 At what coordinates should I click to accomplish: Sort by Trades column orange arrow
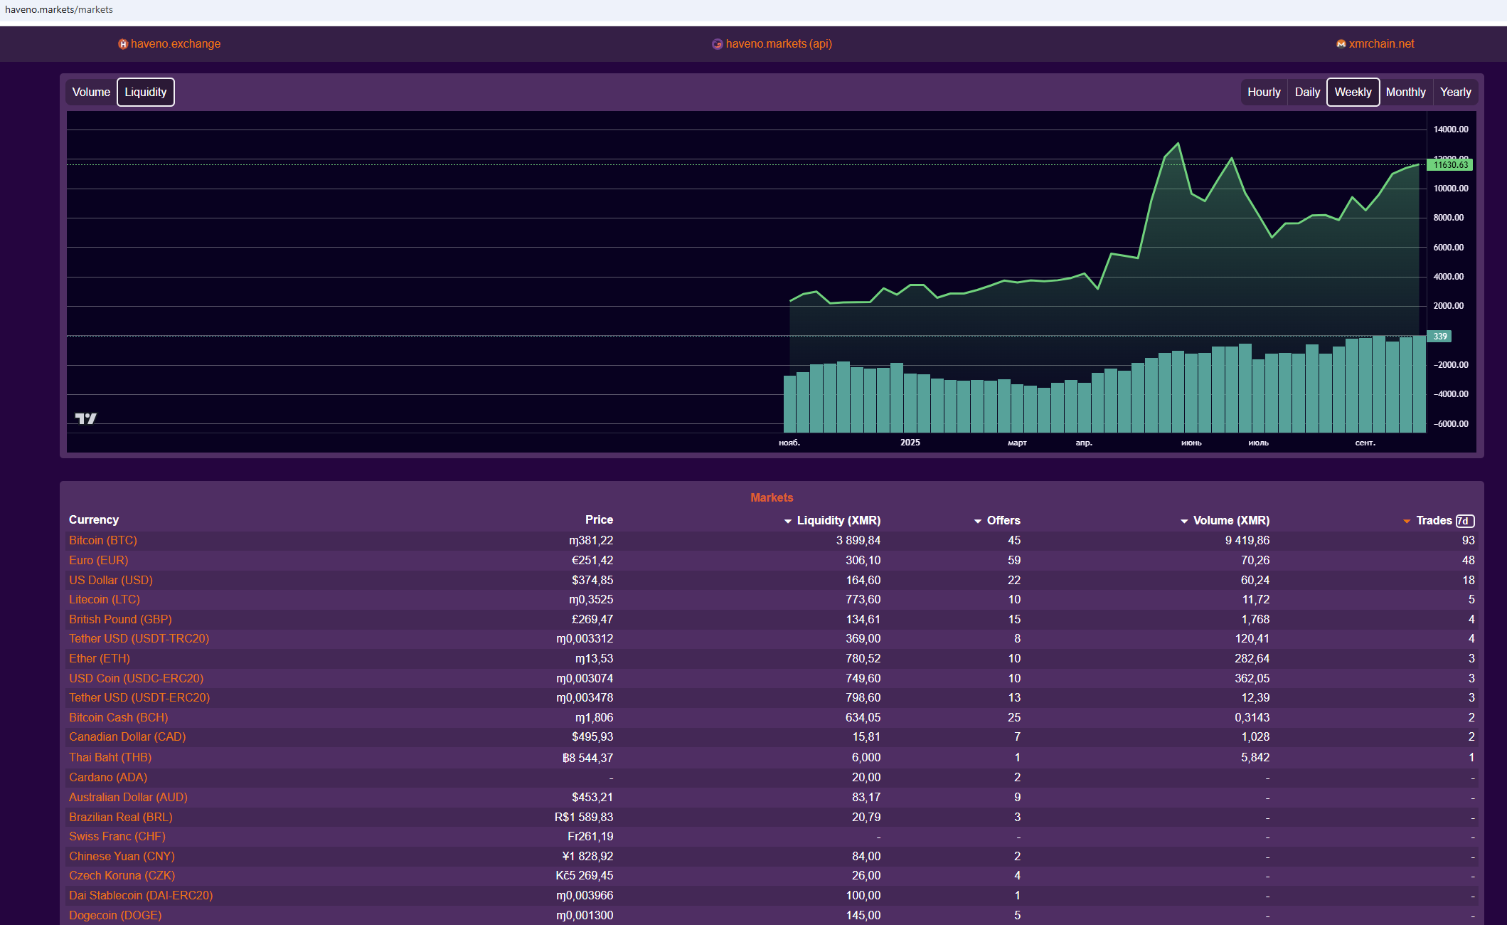tap(1406, 522)
